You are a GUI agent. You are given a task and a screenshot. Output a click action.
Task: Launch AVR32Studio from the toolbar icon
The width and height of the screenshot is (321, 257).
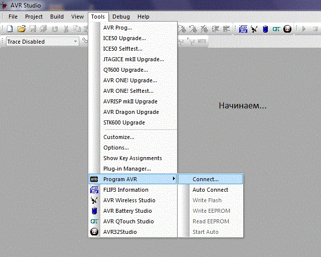coord(287,29)
